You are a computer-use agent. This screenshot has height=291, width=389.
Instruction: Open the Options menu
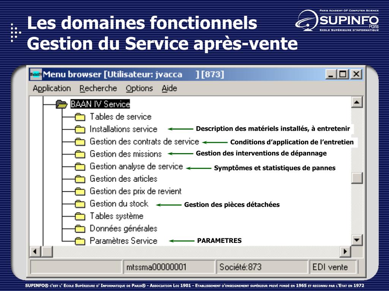click(x=139, y=89)
